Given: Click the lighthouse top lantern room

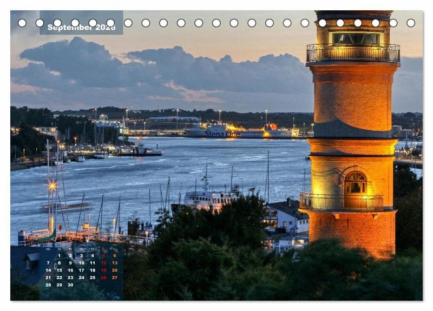Looking at the screenshot, I should (356, 38).
